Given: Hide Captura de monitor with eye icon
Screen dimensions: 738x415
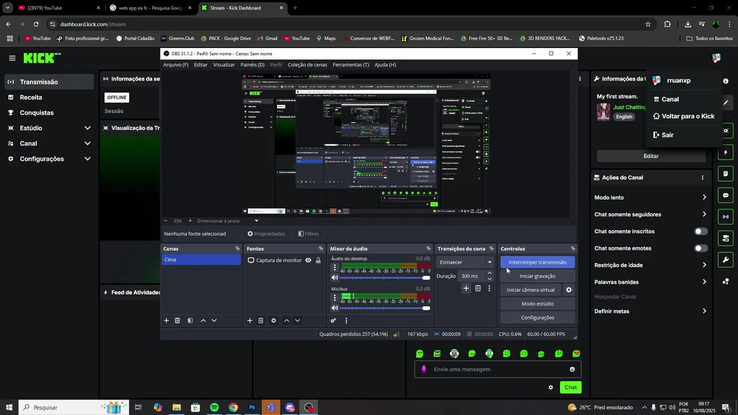Looking at the screenshot, I should pyautogui.click(x=308, y=261).
